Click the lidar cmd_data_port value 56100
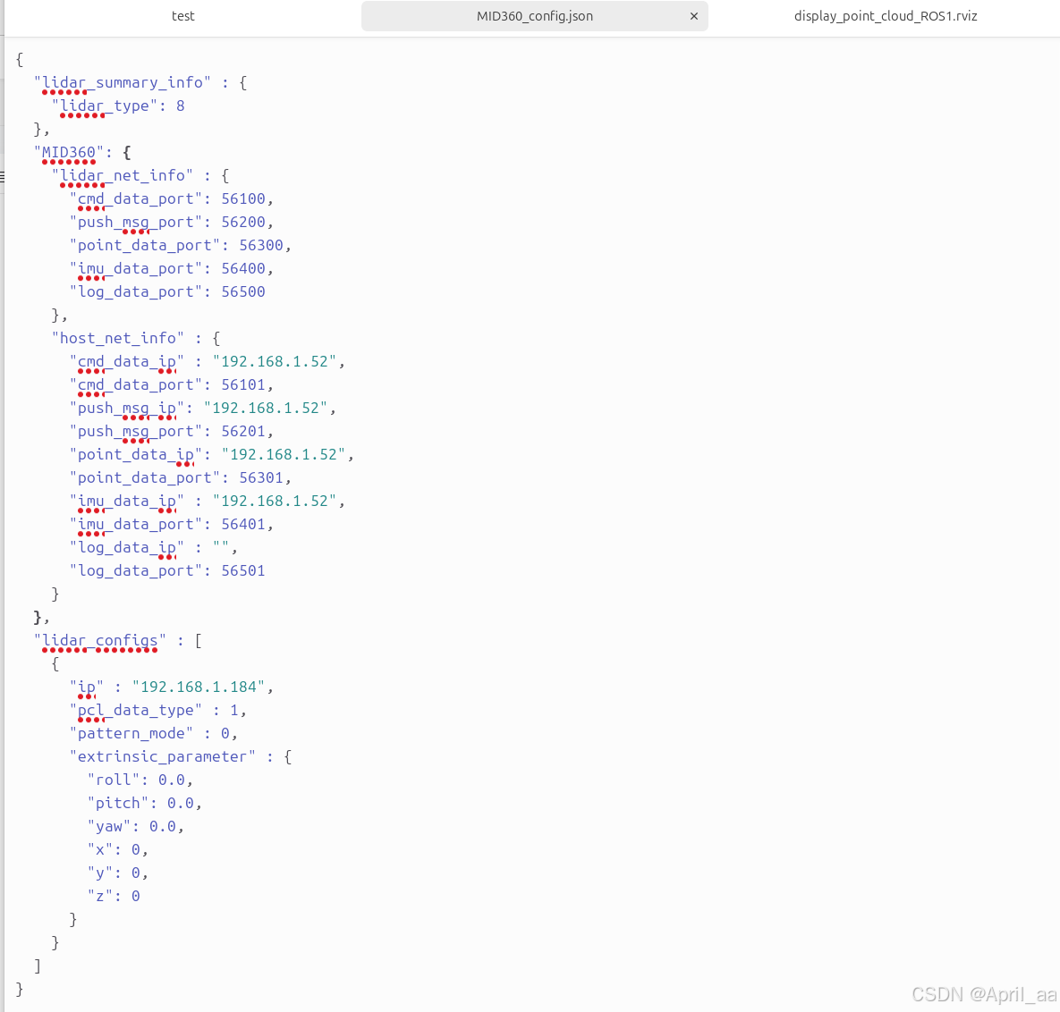Image resolution: width=1060 pixels, height=1012 pixels. 243,199
